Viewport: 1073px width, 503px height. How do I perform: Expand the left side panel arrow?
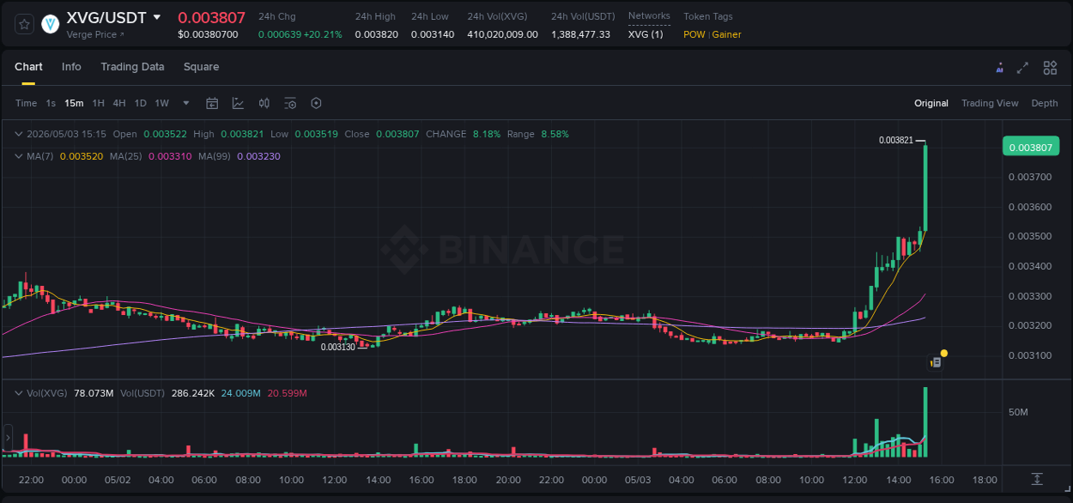pyautogui.click(x=8, y=438)
